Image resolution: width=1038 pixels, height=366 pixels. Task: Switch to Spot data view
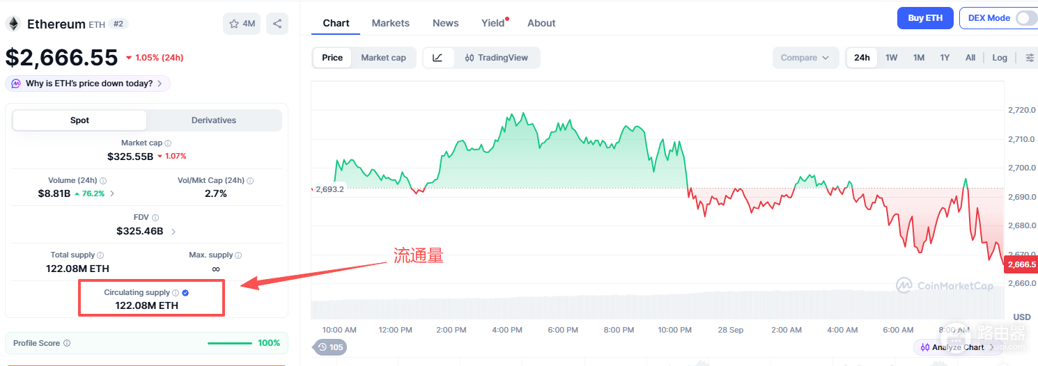click(79, 120)
